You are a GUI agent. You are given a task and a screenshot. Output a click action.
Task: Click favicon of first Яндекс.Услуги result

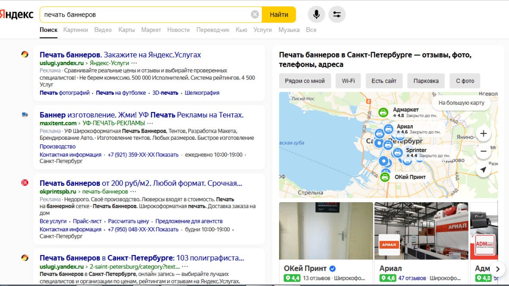coord(25,54)
